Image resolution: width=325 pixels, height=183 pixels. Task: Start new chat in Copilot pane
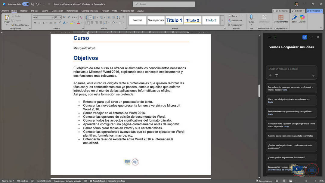pyautogui.click(x=305, y=37)
